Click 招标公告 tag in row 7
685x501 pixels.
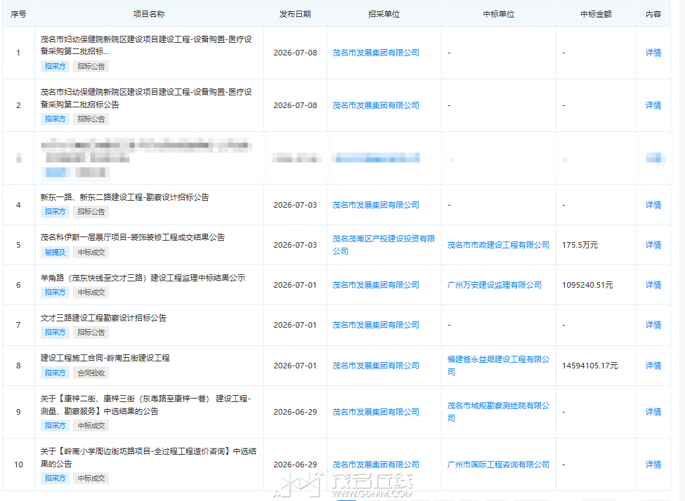91,333
